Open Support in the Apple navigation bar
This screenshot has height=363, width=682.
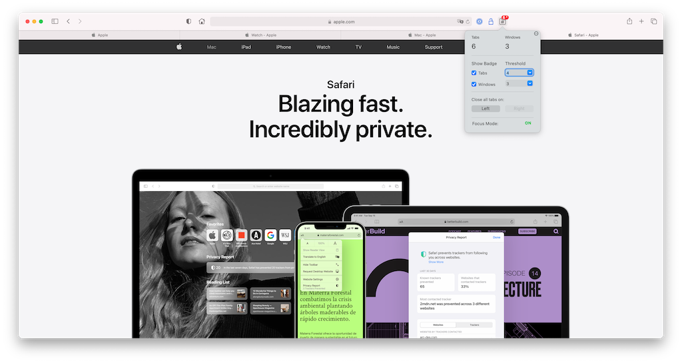click(x=434, y=47)
